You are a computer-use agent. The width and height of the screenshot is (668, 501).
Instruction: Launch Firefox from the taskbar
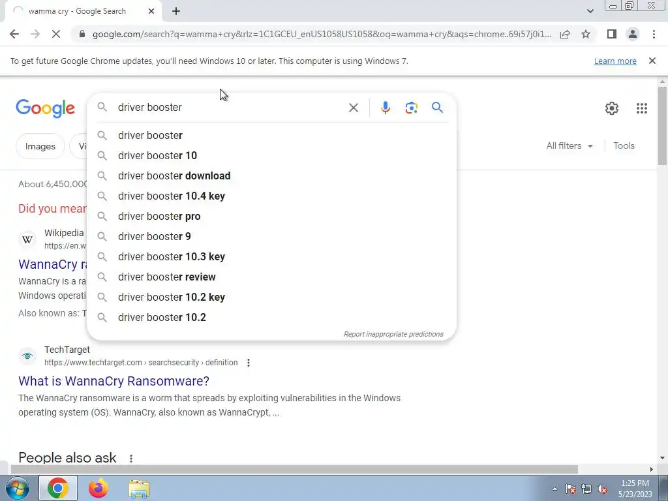click(x=99, y=488)
